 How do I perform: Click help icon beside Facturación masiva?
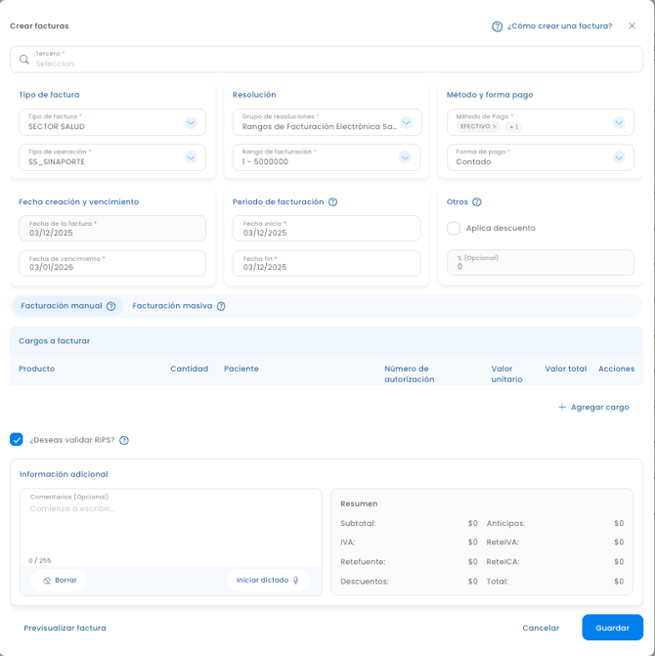pyautogui.click(x=221, y=306)
